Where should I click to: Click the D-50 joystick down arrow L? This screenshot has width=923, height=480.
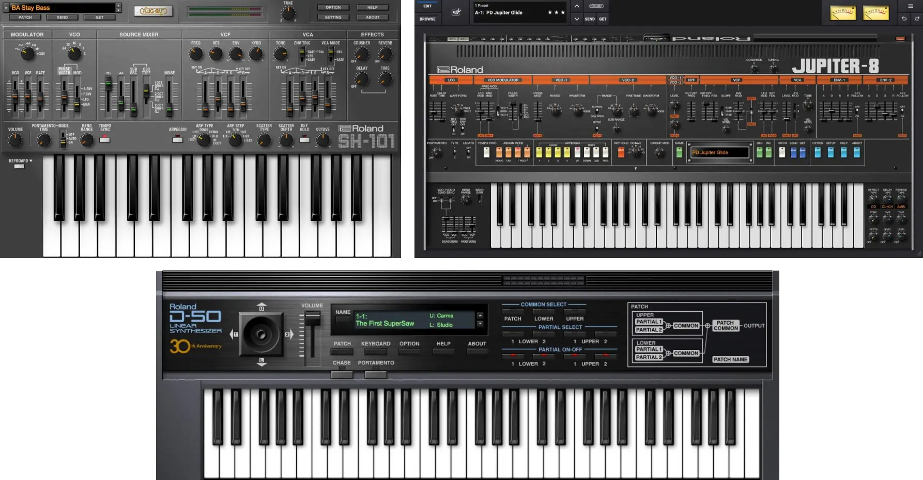(x=261, y=362)
